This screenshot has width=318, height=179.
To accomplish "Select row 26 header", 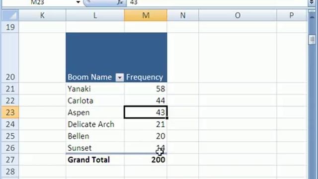I will pos(10,148).
